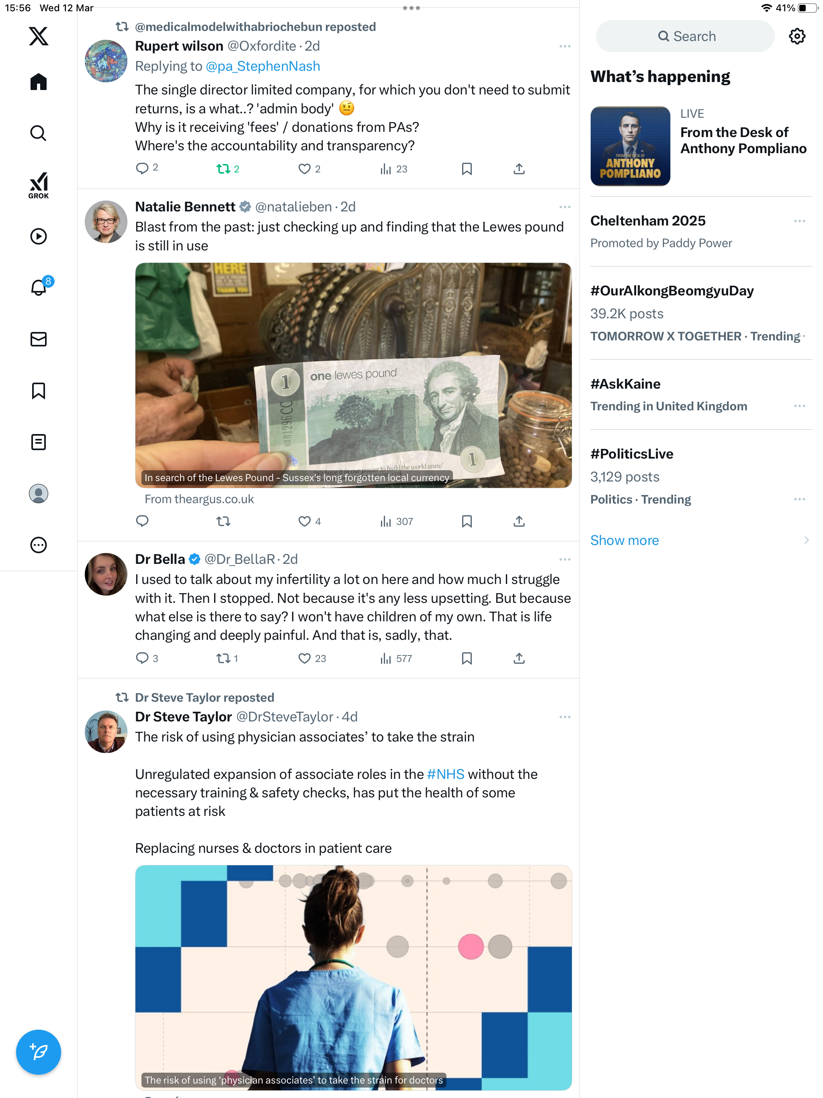The image size is (823, 1098).
Task: Open the #NHS hashtag link
Action: pyautogui.click(x=445, y=774)
